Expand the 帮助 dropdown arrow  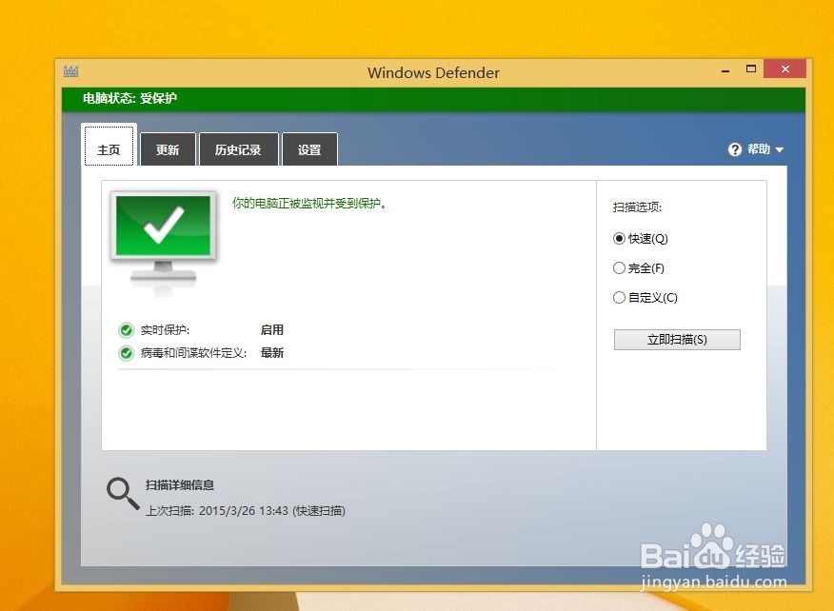(x=779, y=150)
